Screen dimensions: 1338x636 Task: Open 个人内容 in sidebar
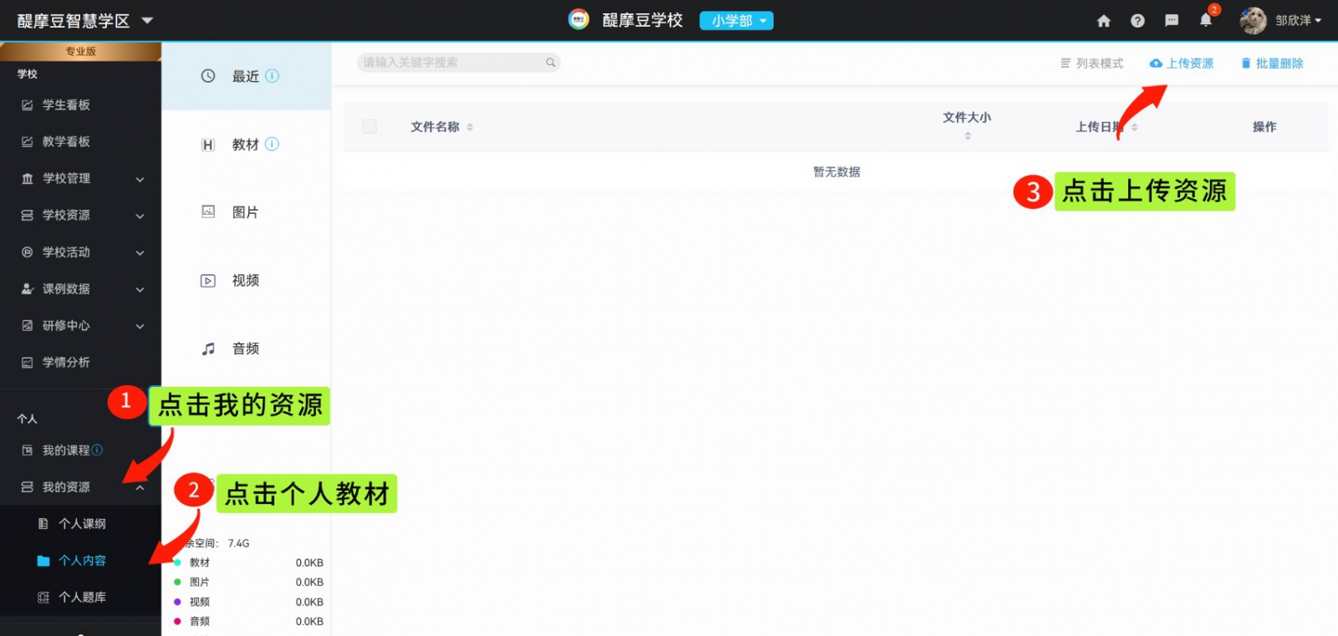pos(82,561)
